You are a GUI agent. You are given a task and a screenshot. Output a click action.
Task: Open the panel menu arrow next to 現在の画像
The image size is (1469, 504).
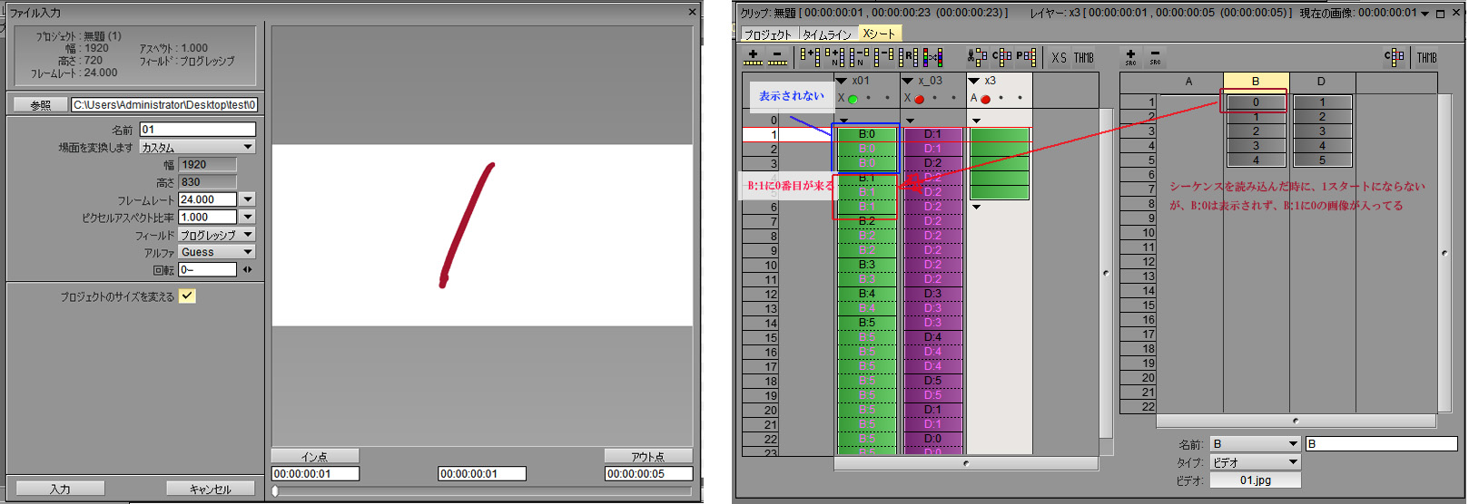(1425, 14)
